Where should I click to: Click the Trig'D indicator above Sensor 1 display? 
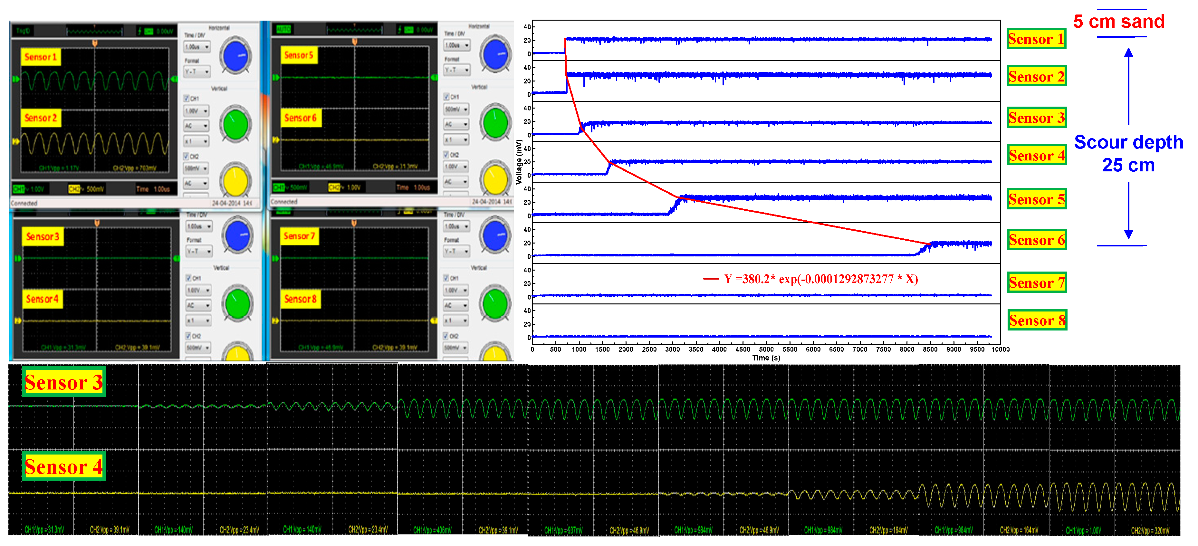coord(23,31)
